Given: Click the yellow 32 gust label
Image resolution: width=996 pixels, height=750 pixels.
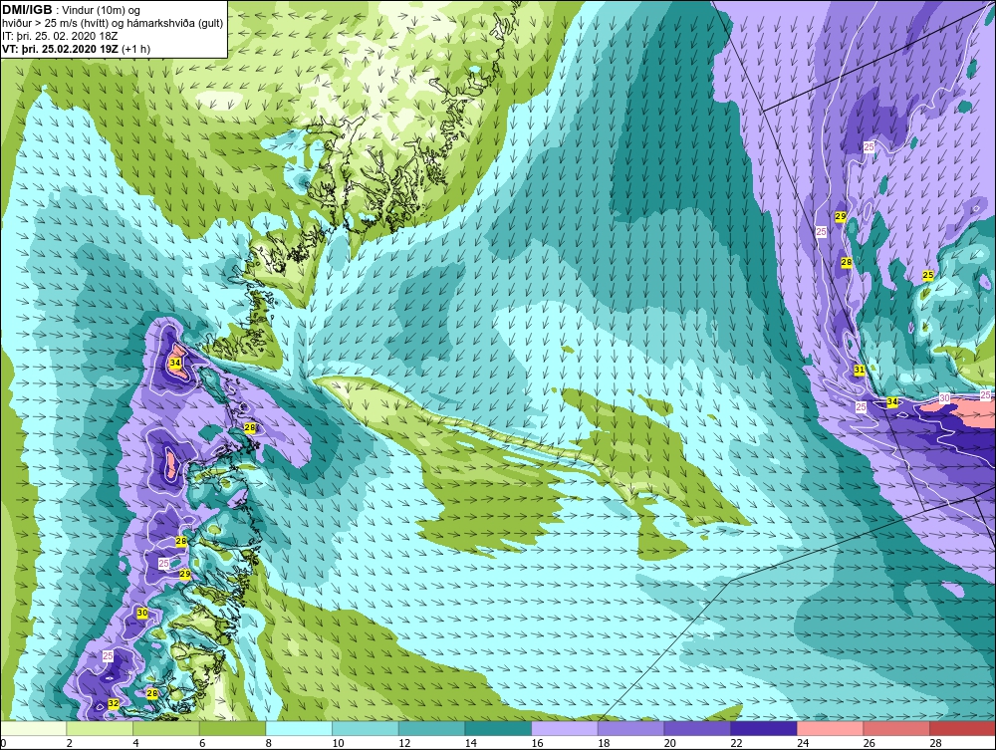Looking at the screenshot, I should [x=114, y=703].
